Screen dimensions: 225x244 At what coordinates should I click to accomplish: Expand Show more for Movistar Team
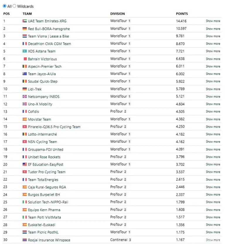pos(213,119)
